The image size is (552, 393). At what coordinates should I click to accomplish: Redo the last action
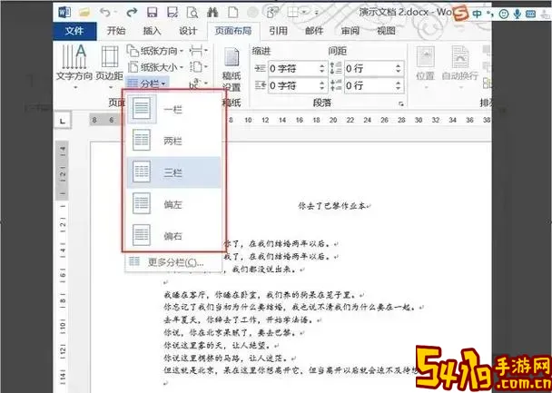(x=132, y=13)
